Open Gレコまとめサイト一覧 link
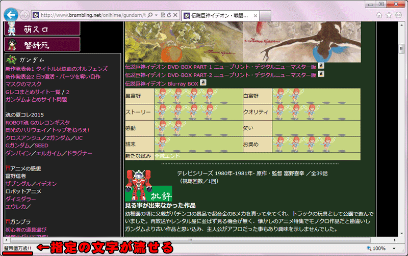Image resolution: width=408 pixels, height=256 pixels. click(33, 92)
